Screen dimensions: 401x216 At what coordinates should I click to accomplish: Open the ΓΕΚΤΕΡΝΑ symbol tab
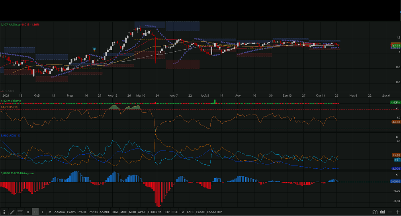click(155, 212)
